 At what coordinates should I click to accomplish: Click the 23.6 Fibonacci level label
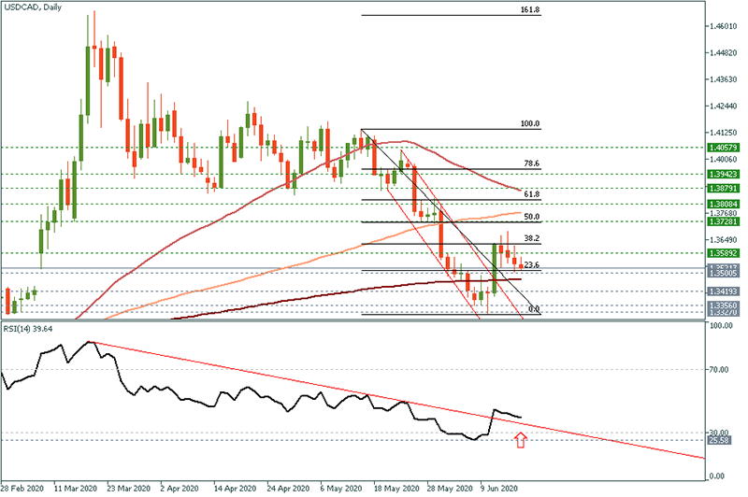click(x=530, y=265)
